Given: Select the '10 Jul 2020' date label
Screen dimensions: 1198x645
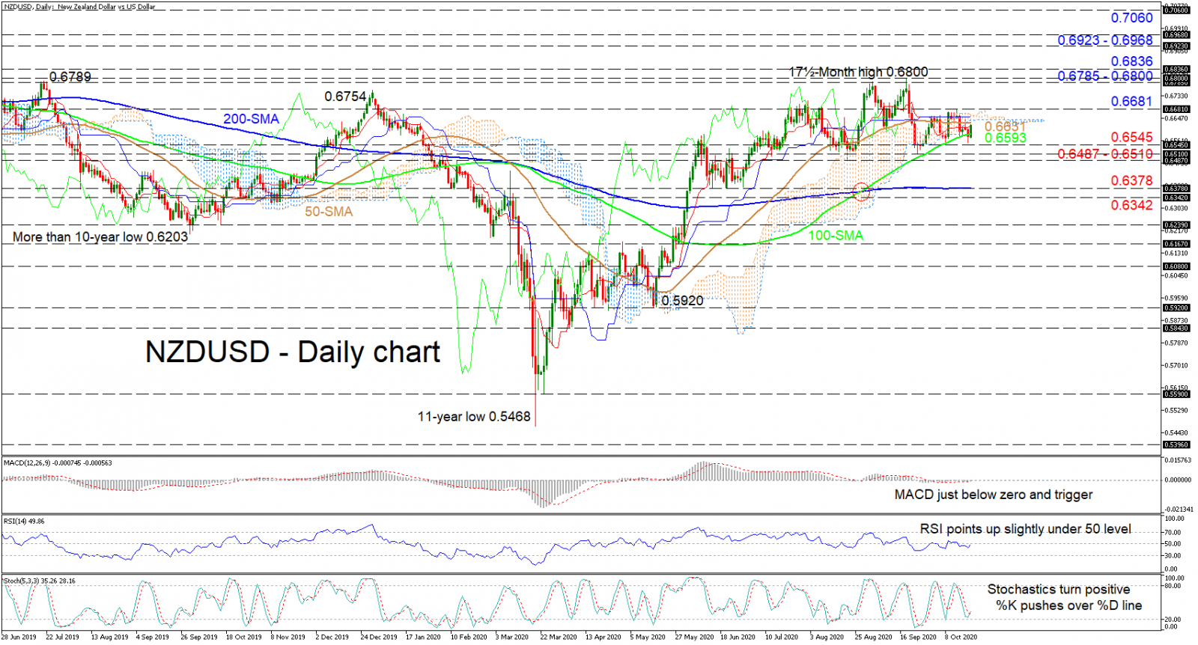Looking at the screenshot, I should coord(782,638).
